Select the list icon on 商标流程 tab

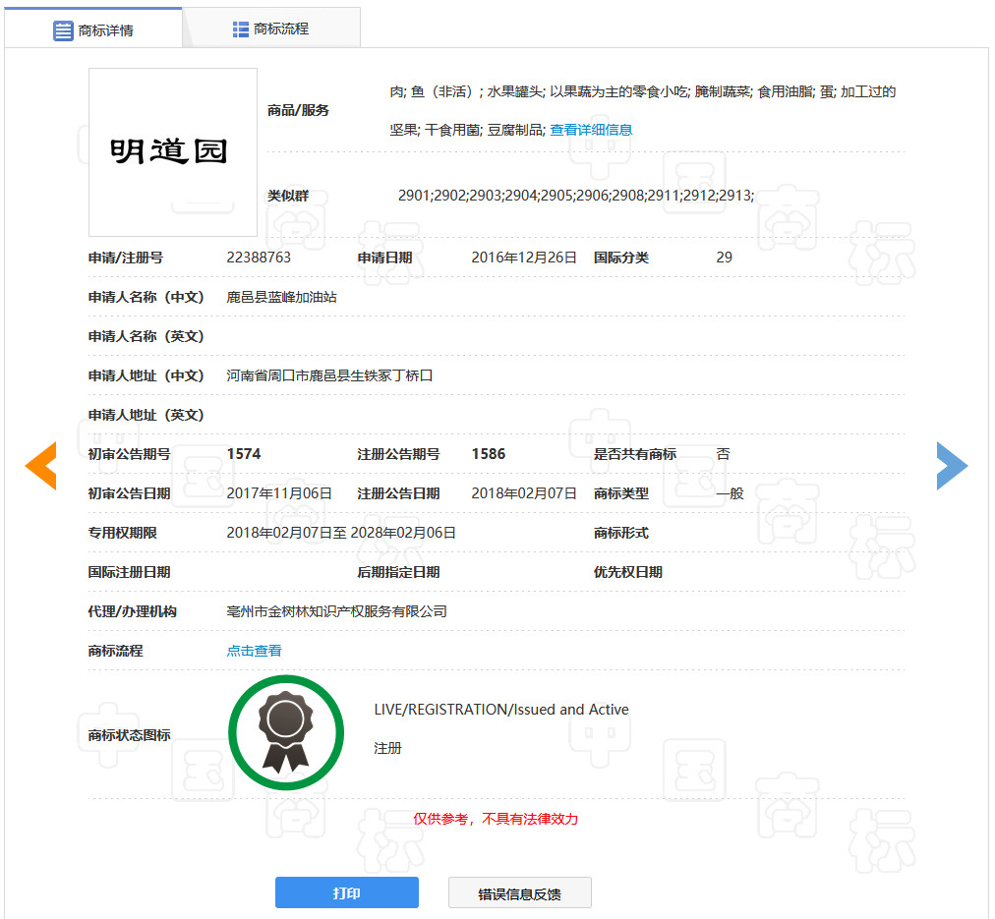pos(240,29)
